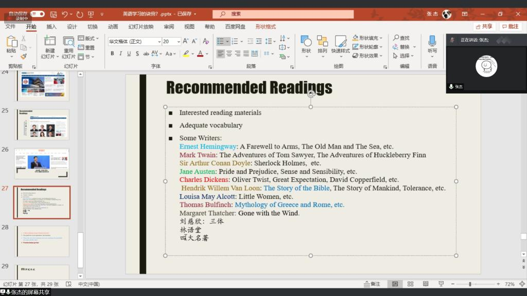Click the language indicator 中文(中国)
This screenshot has height=296, width=527.
89,284
